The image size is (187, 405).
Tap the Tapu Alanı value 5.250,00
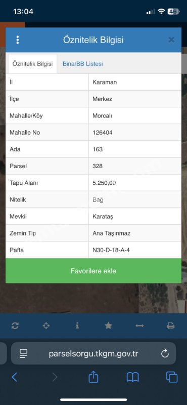[x=104, y=183]
